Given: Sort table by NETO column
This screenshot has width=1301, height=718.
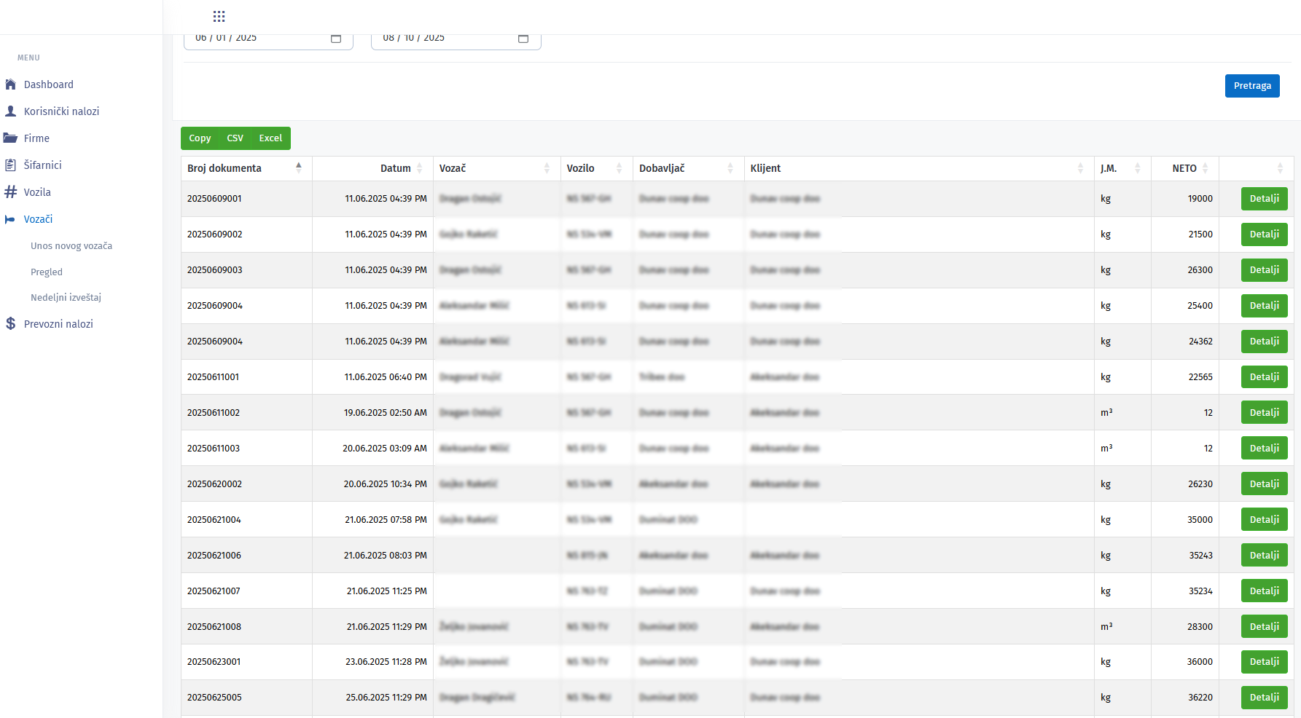Looking at the screenshot, I should (1184, 168).
